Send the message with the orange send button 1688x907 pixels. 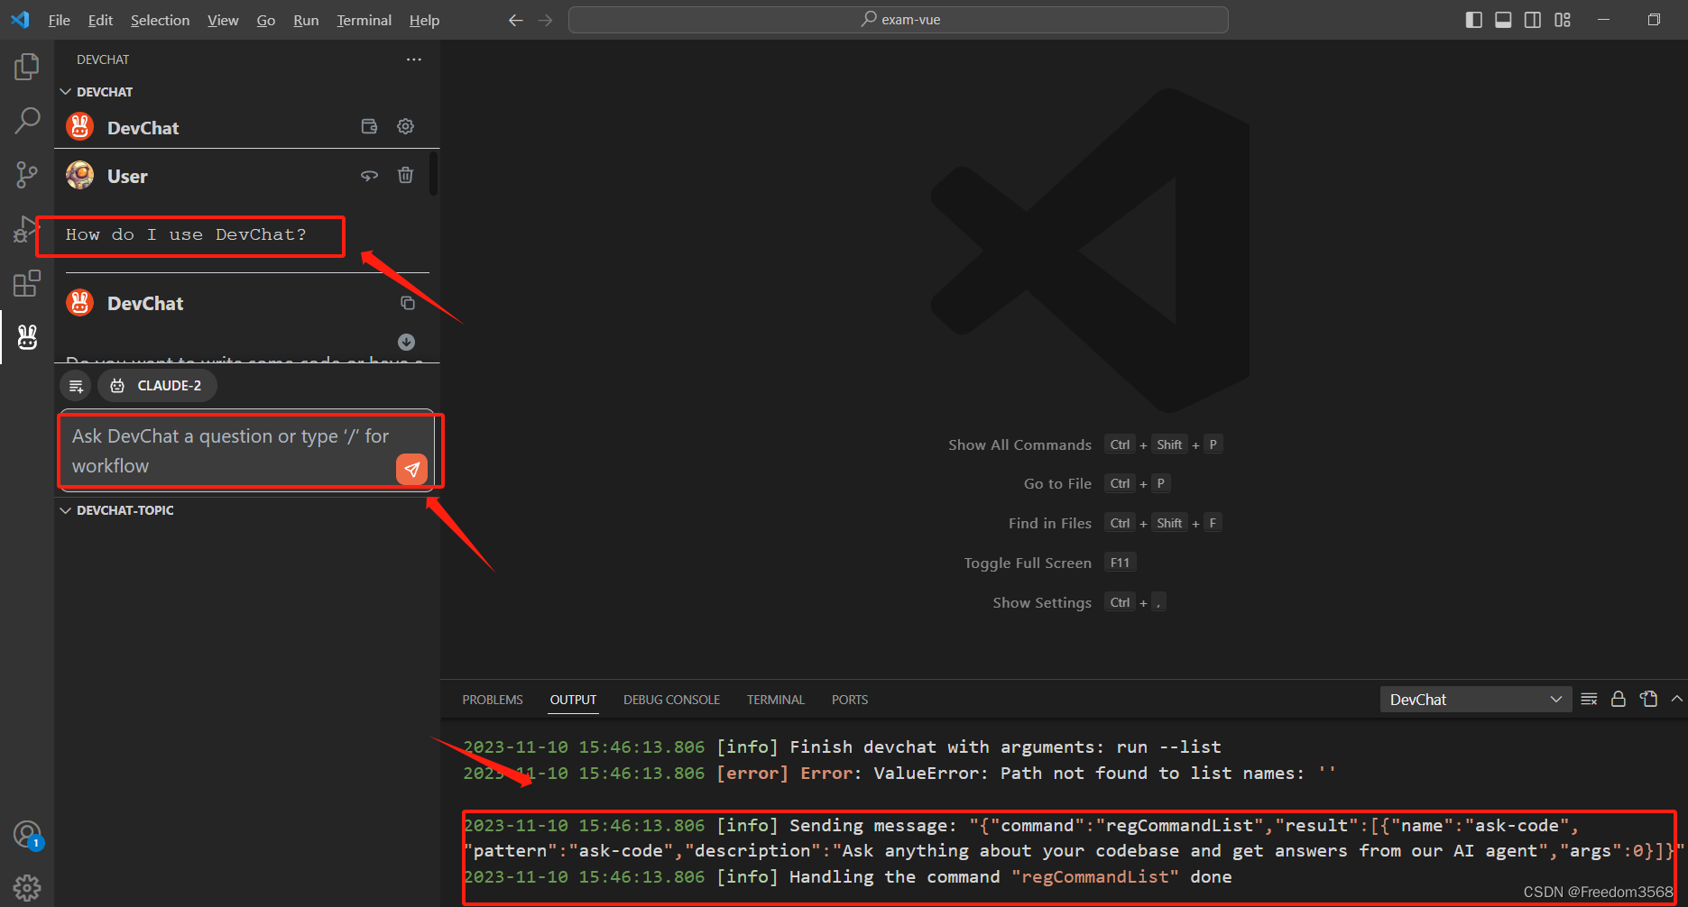[411, 469]
